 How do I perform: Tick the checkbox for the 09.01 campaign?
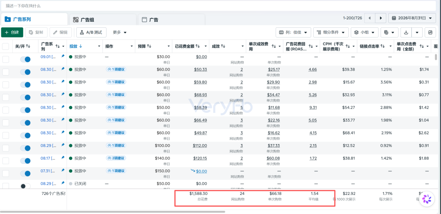point(6,59)
